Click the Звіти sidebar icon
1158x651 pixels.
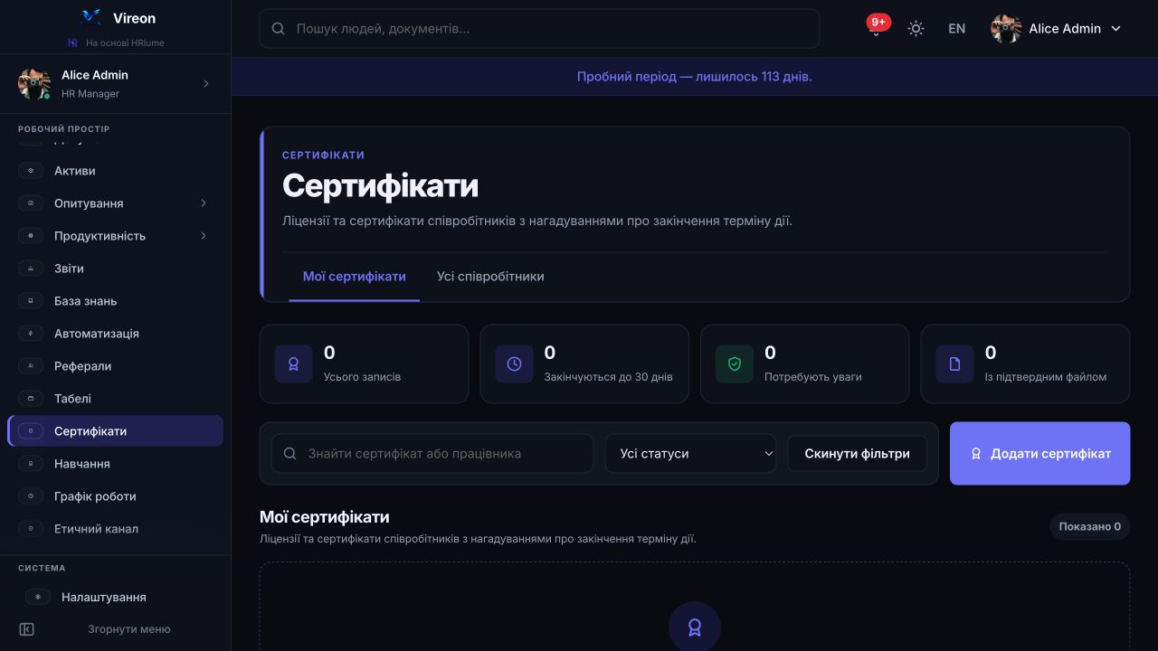(31, 269)
